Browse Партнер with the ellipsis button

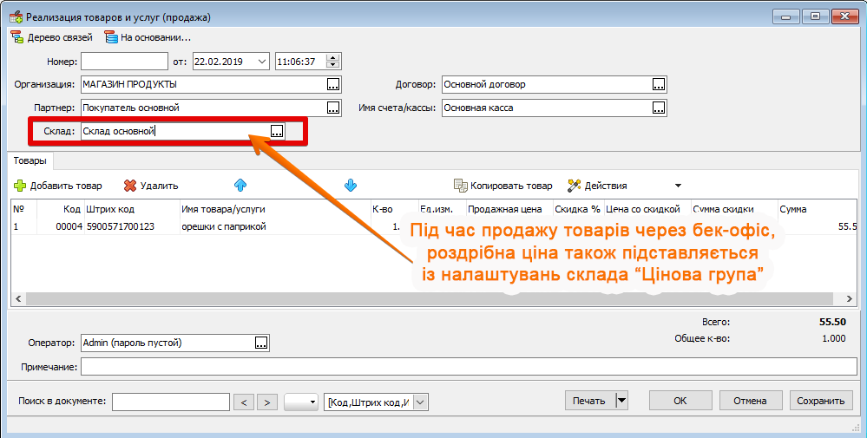[x=333, y=108]
